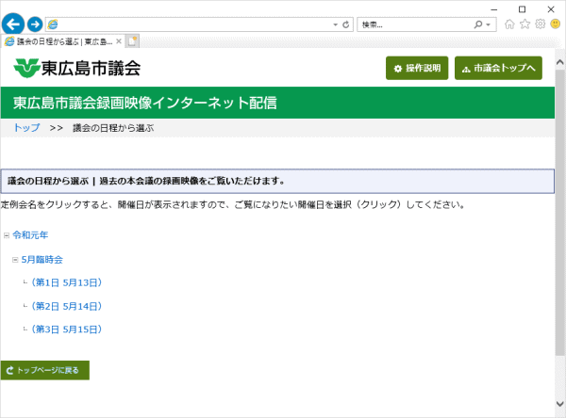Select the 議会の日程から選ぶ browser tab
This screenshot has width=566, height=418.
click(63, 41)
